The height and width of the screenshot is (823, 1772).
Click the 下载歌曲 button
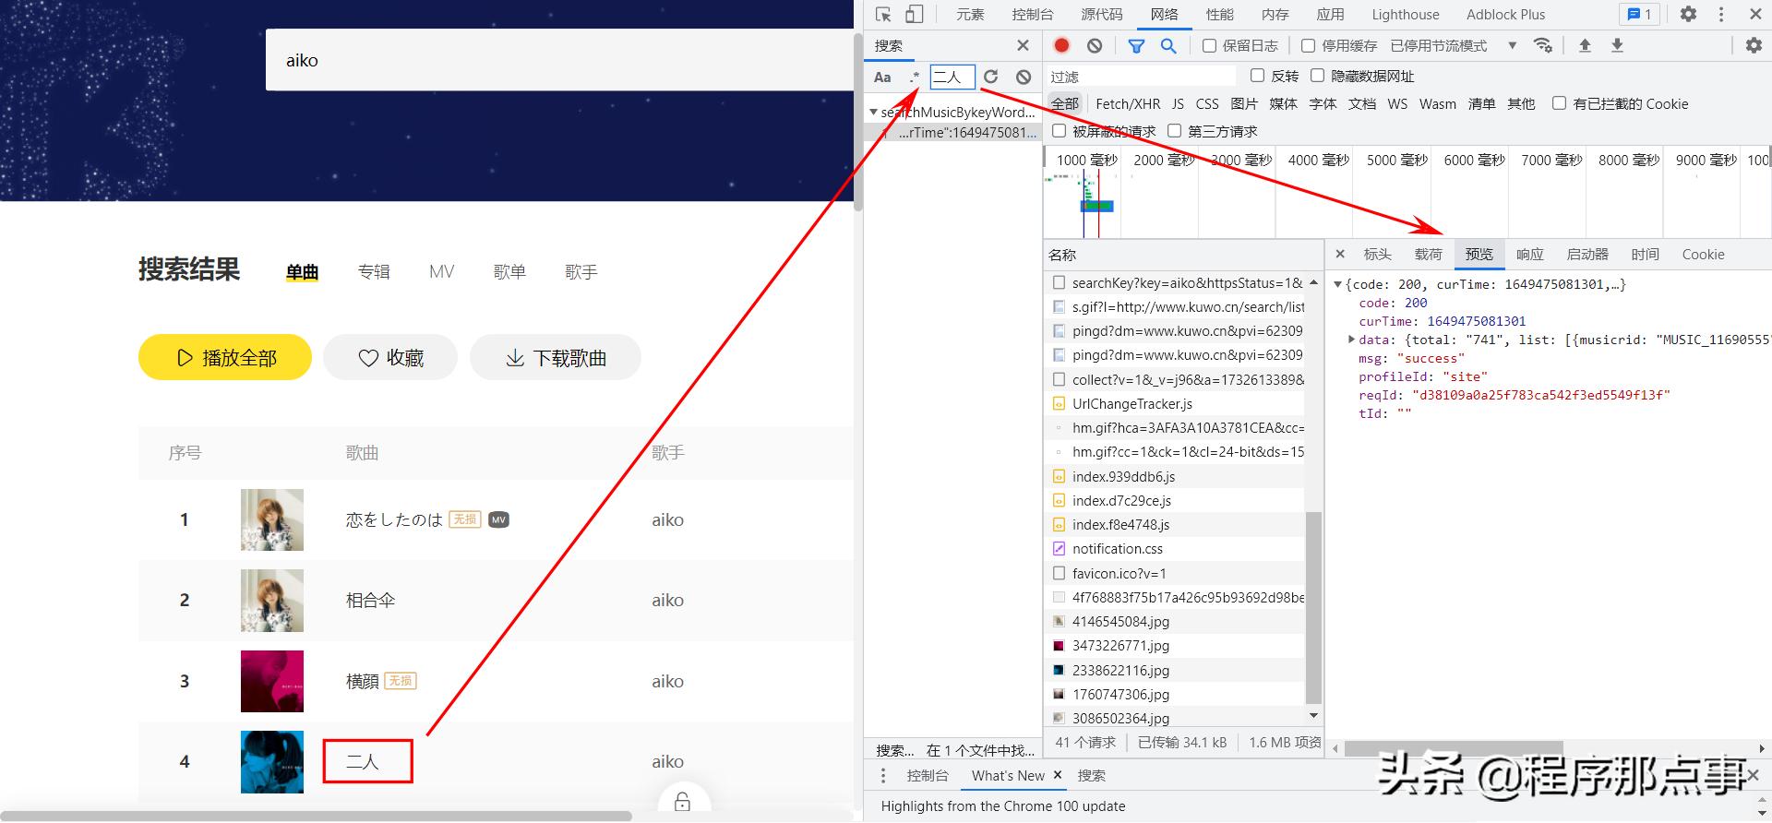pyautogui.click(x=556, y=357)
